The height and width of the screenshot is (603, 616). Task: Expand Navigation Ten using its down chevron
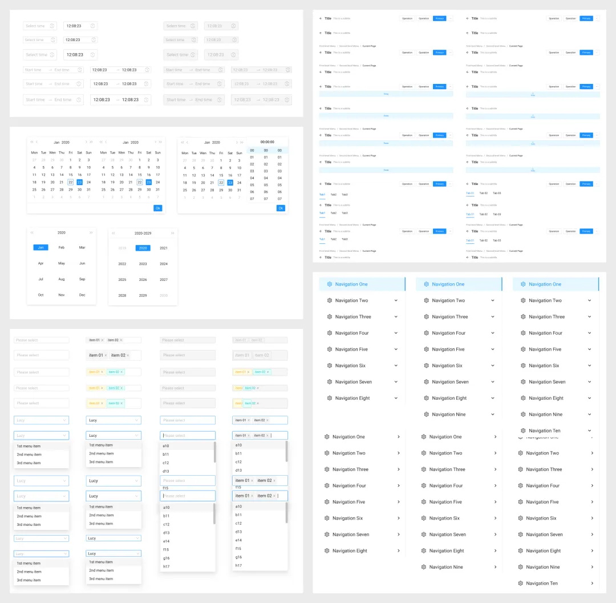590,431
